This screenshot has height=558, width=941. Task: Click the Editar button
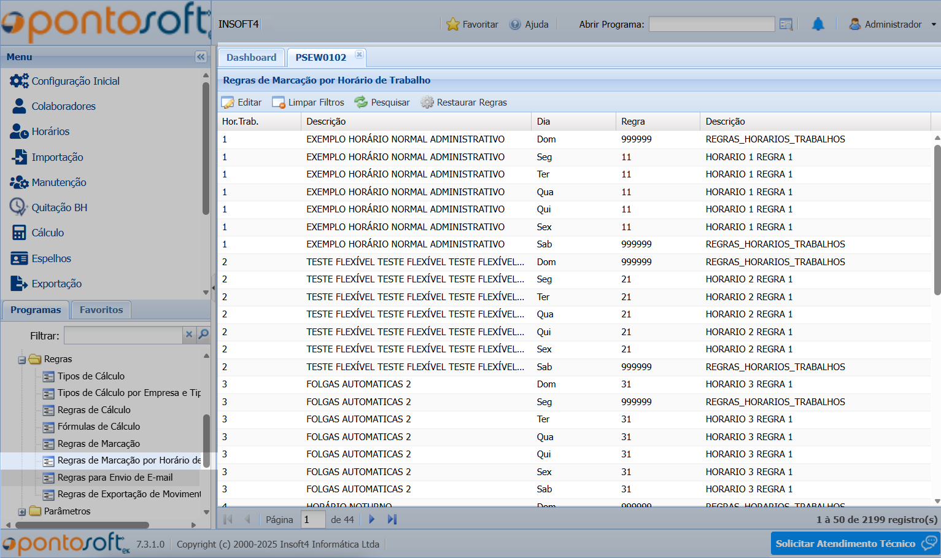click(x=242, y=103)
